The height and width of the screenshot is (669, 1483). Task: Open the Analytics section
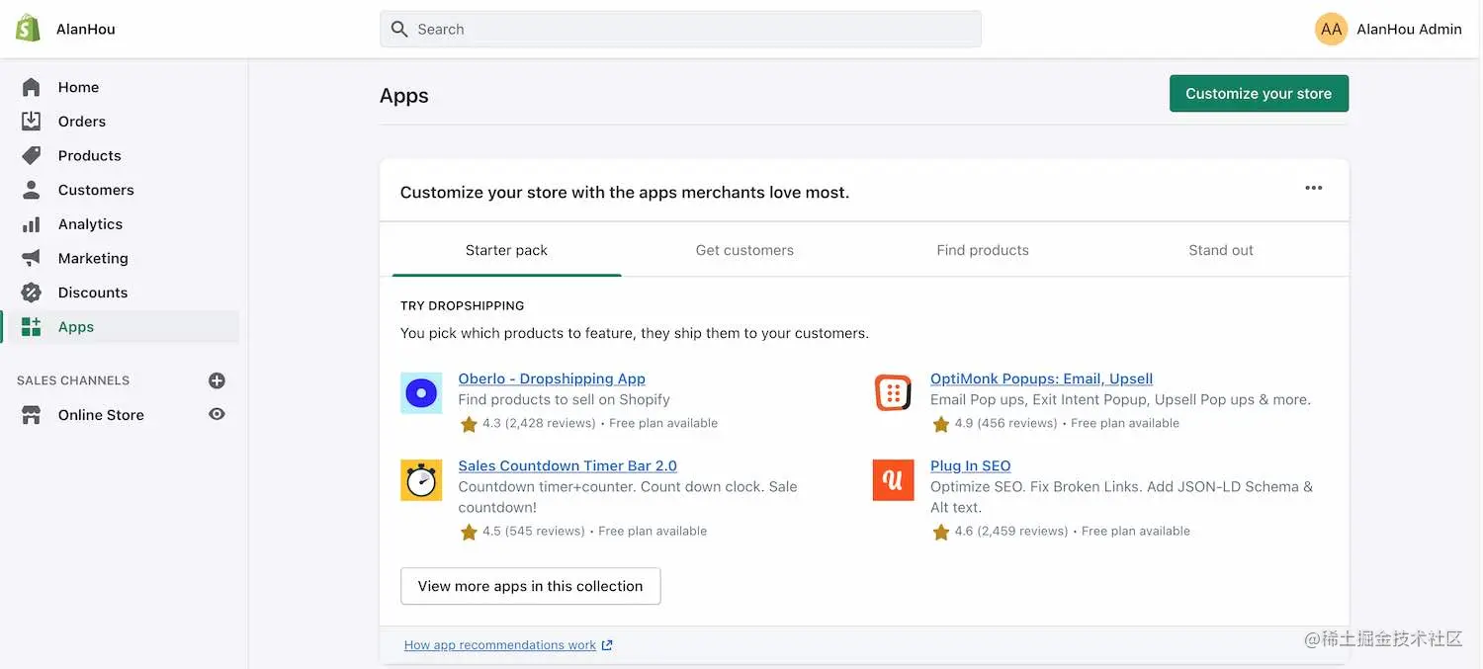(x=91, y=223)
